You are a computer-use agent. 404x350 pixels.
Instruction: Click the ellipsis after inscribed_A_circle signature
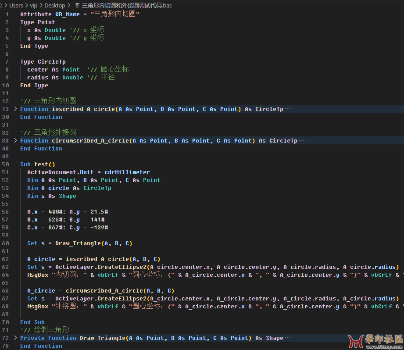tap(288, 109)
